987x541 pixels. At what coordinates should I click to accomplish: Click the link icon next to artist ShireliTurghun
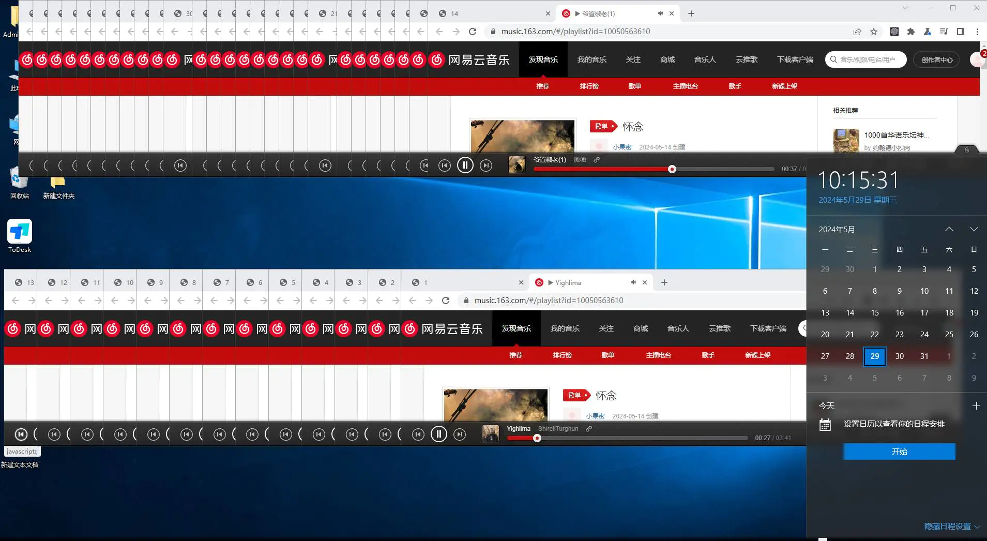(588, 428)
